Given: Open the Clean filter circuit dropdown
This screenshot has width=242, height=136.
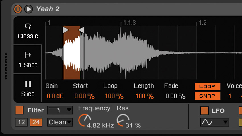Looking at the screenshot, I should 60,122.
